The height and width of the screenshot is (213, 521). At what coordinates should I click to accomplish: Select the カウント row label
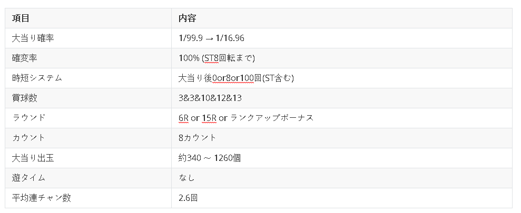pyautogui.click(x=28, y=138)
